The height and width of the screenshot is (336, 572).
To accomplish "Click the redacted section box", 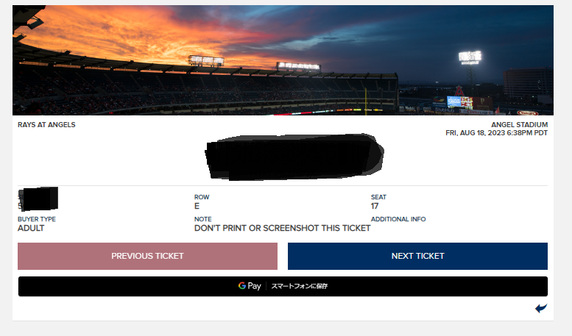I will 39,199.
